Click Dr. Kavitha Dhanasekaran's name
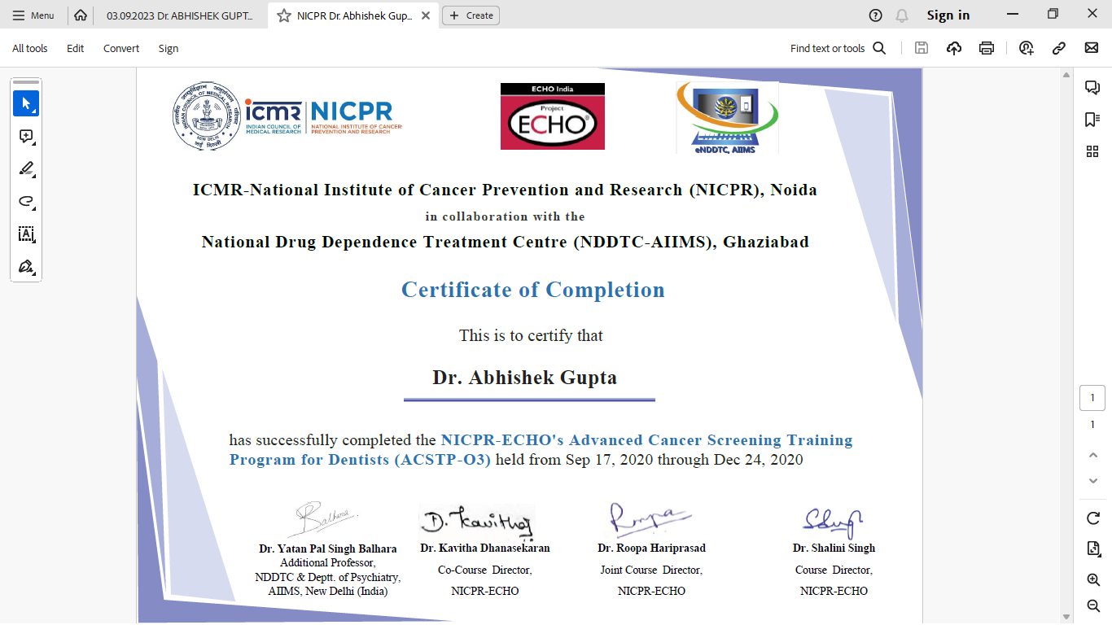Screen dimensions: 1112x625 pos(485,549)
